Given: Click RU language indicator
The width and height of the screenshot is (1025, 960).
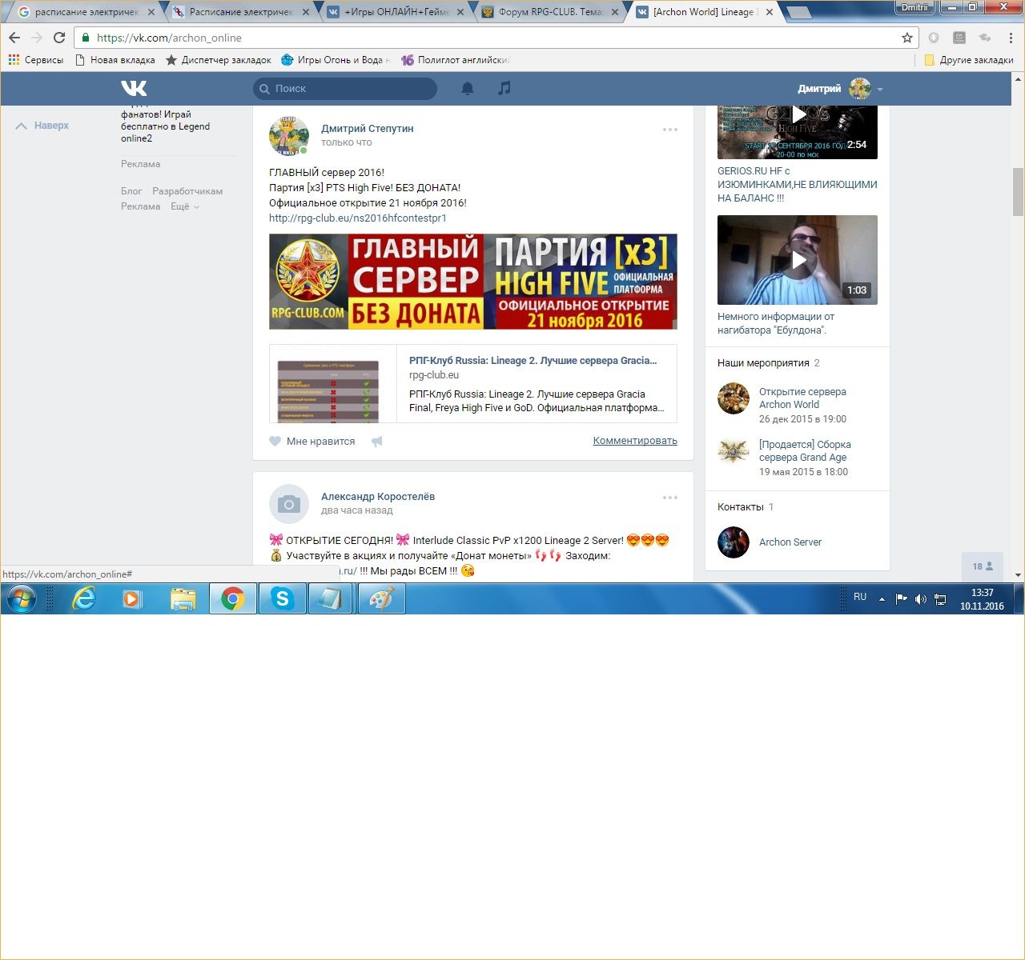Looking at the screenshot, I should [860, 597].
